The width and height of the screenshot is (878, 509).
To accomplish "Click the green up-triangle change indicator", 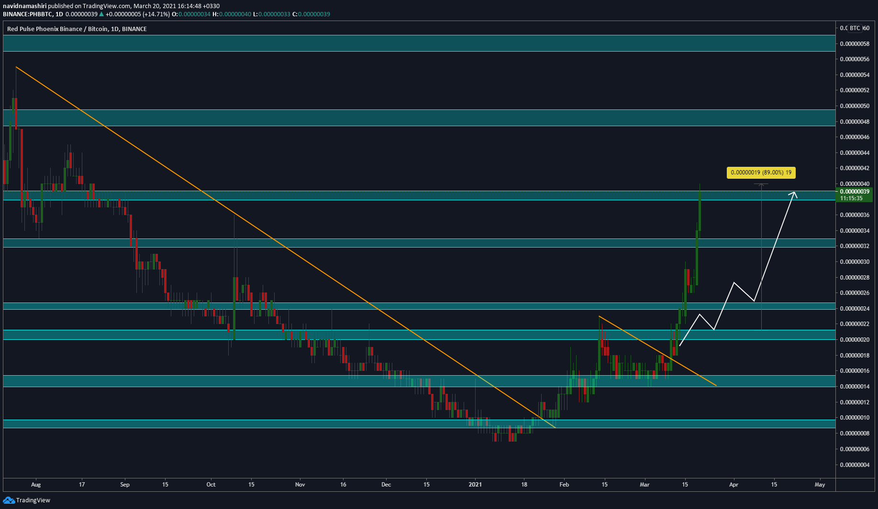I will pos(100,14).
